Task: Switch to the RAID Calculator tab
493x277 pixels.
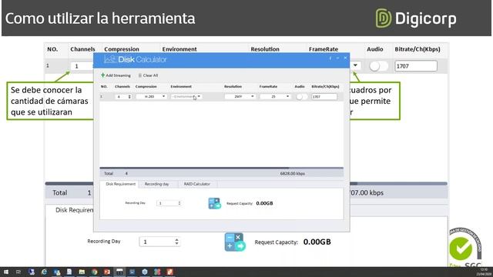Action: [x=197, y=184]
